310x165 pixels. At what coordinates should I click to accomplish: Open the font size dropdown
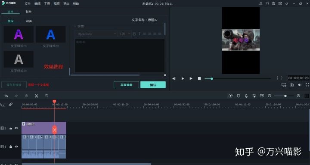125,34
